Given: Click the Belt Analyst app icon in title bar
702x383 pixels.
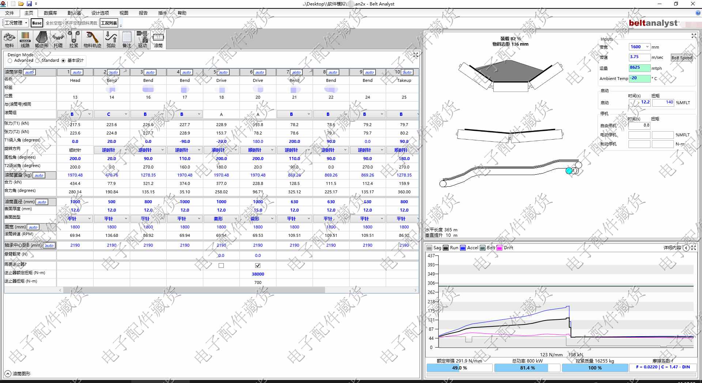Looking at the screenshot, I should [x=3, y=4].
